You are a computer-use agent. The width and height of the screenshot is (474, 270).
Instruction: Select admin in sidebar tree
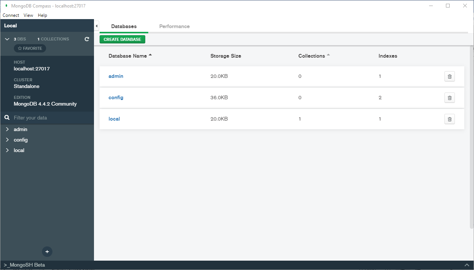pyautogui.click(x=21, y=129)
